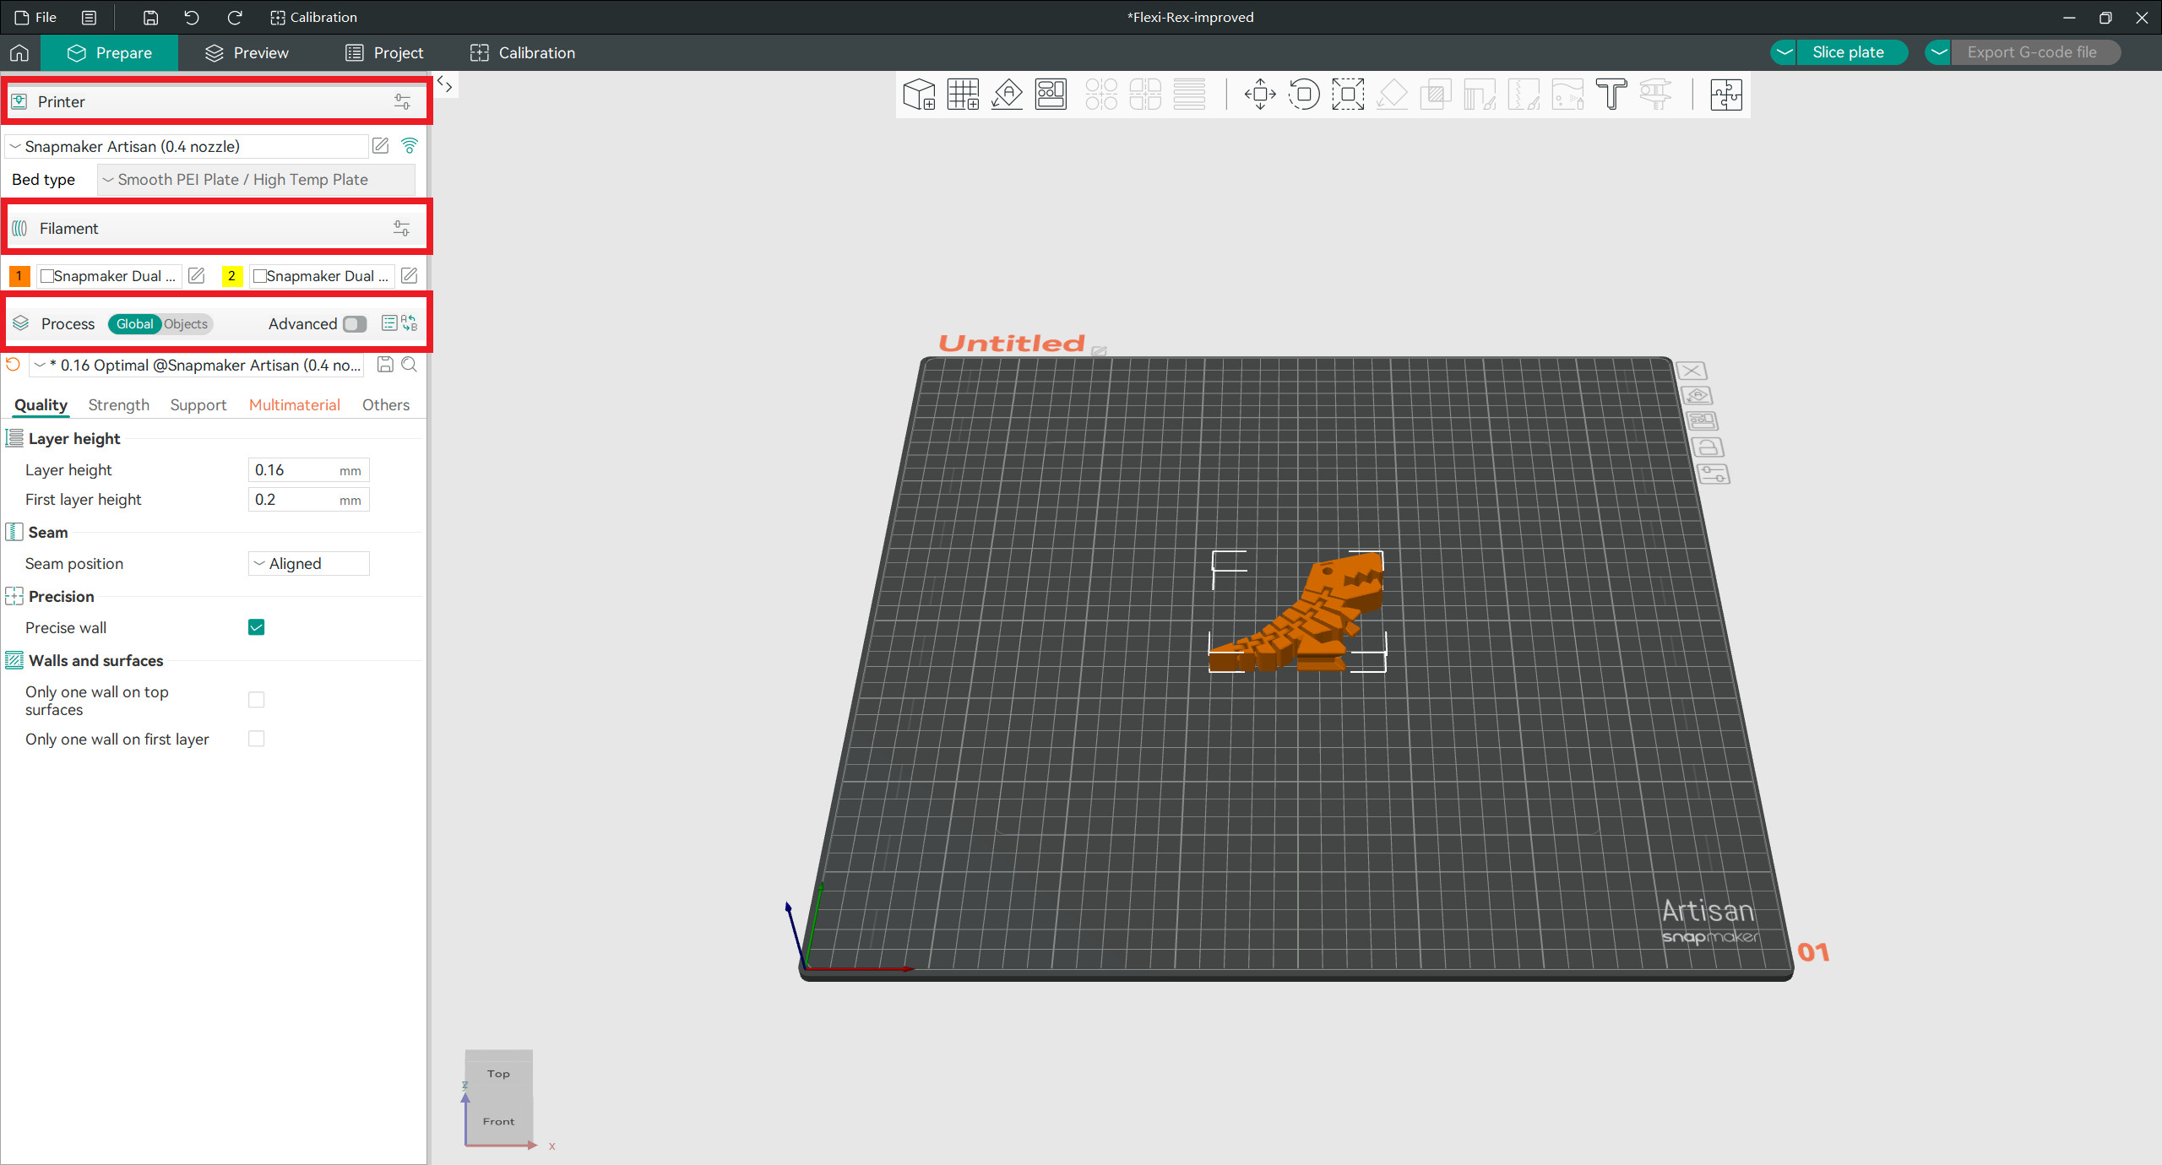The width and height of the screenshot is (2162, 1165).
Task: Click the Slice plate button
Action: point(1848,51)
